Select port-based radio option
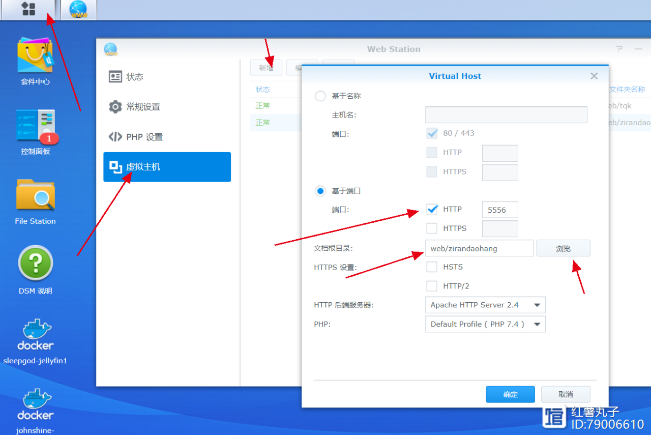 320,191
